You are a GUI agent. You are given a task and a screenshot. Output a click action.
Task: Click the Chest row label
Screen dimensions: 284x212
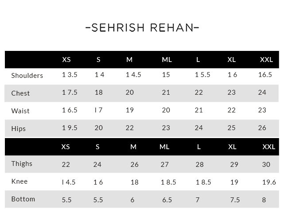20,93
